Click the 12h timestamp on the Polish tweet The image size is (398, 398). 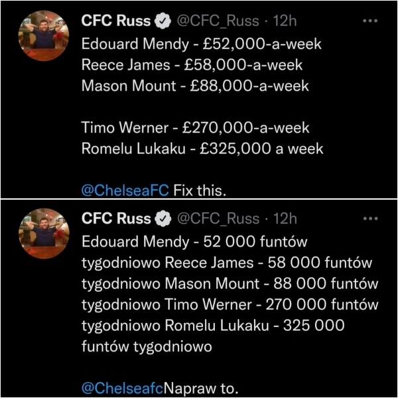point(285,219)
